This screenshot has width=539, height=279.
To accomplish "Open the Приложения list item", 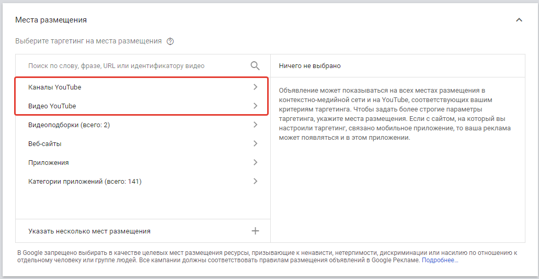I will [x=143, y=163].
